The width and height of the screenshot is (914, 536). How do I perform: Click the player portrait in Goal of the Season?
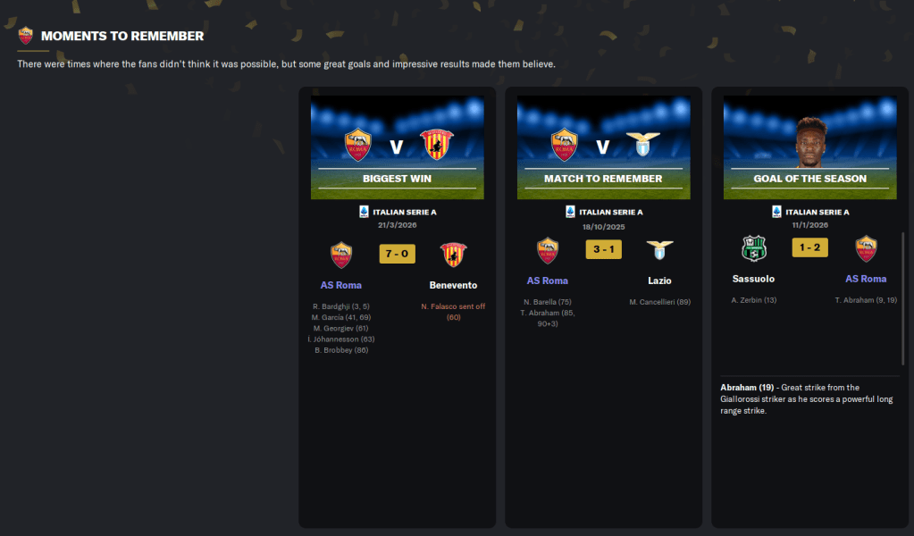point(811,143)
